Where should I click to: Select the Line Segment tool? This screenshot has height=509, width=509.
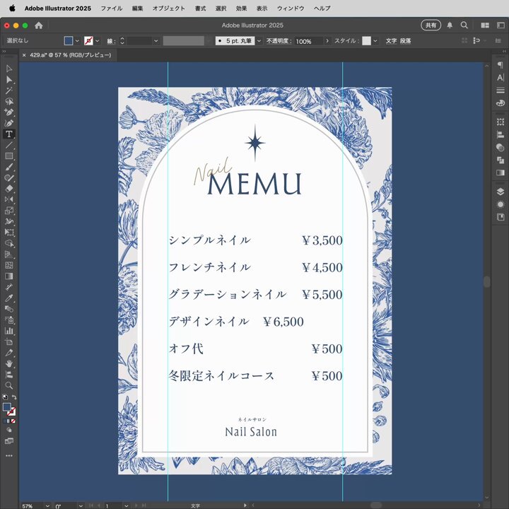[x=8, y=145]
